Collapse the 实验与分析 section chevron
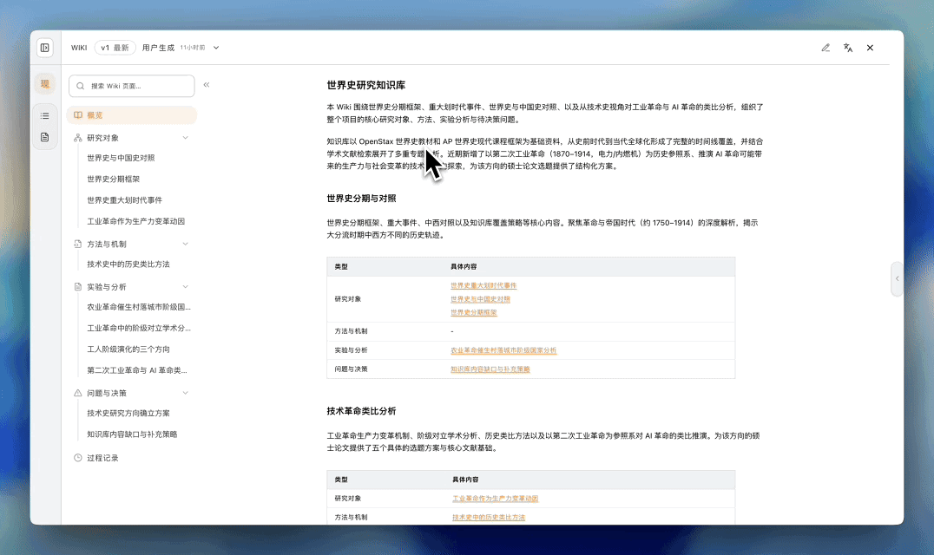The height and width of the screenshot is (555, 934). [185, 287]
